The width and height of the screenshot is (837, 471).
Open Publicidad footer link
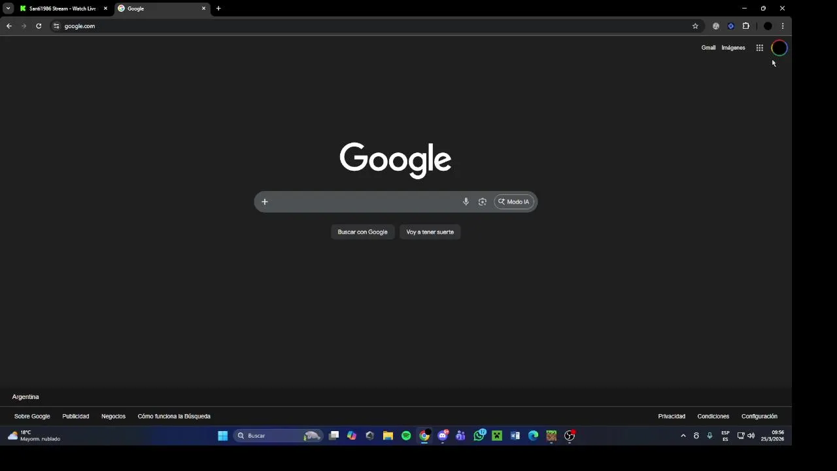76,416
